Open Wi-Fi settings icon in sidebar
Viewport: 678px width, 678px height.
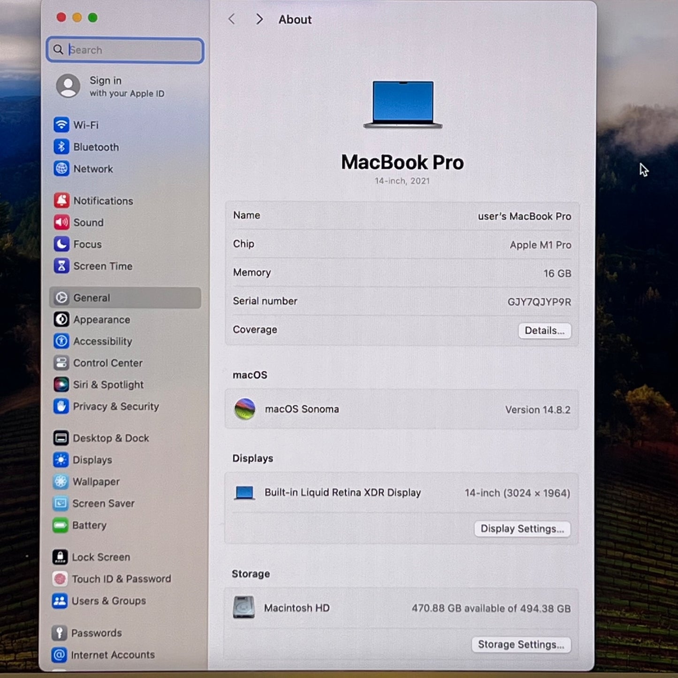[x=61, y=125]
